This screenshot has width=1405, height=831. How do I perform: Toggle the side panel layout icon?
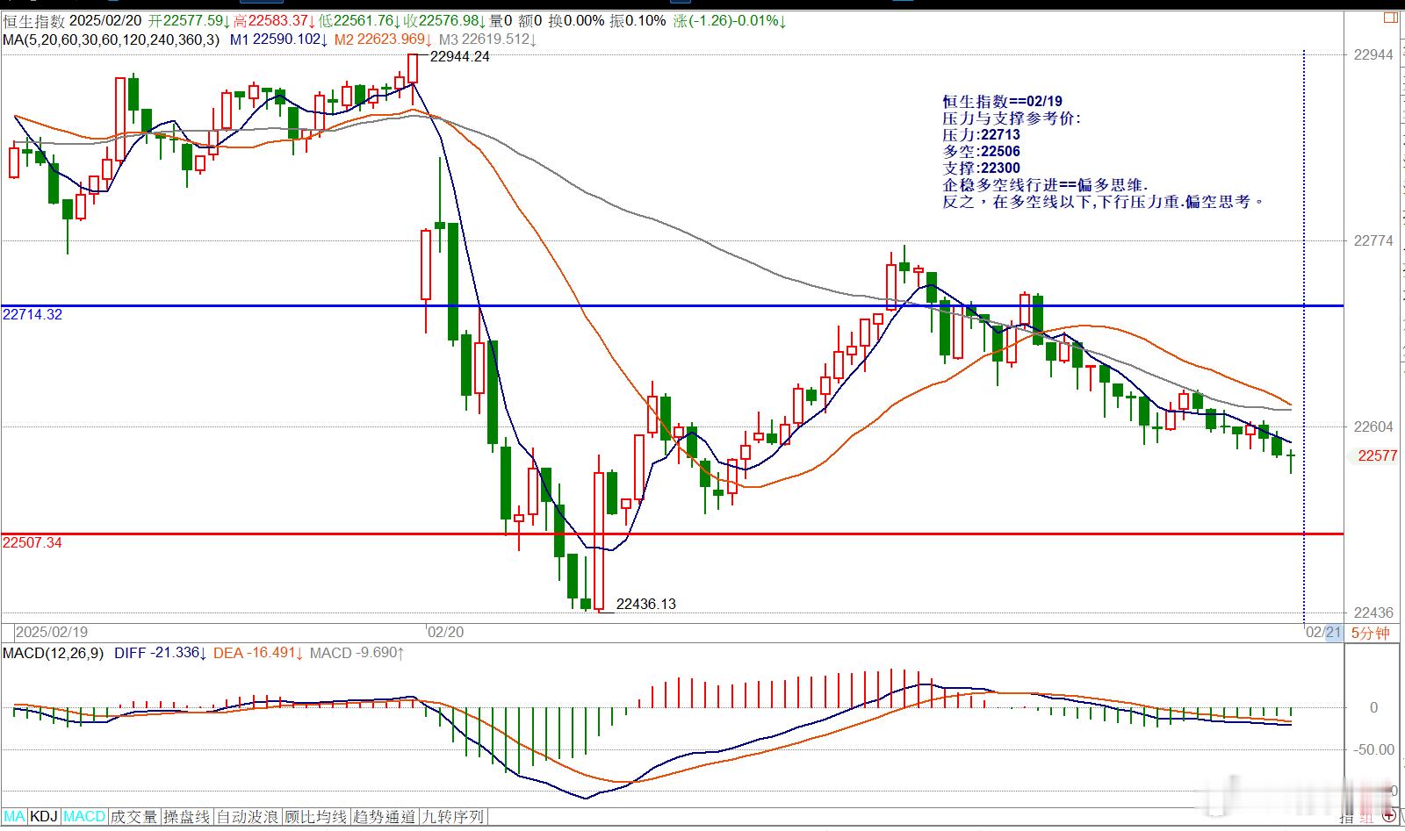coord(1389,16)
